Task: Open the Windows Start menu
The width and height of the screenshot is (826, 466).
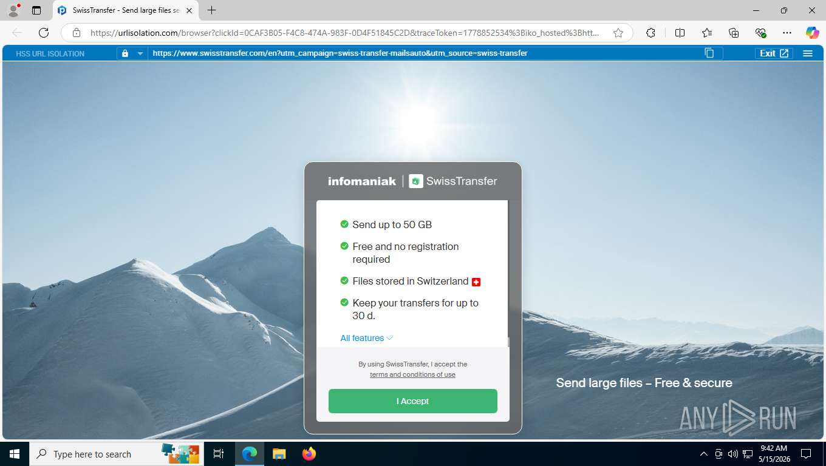Action: (x=15, y=454)
